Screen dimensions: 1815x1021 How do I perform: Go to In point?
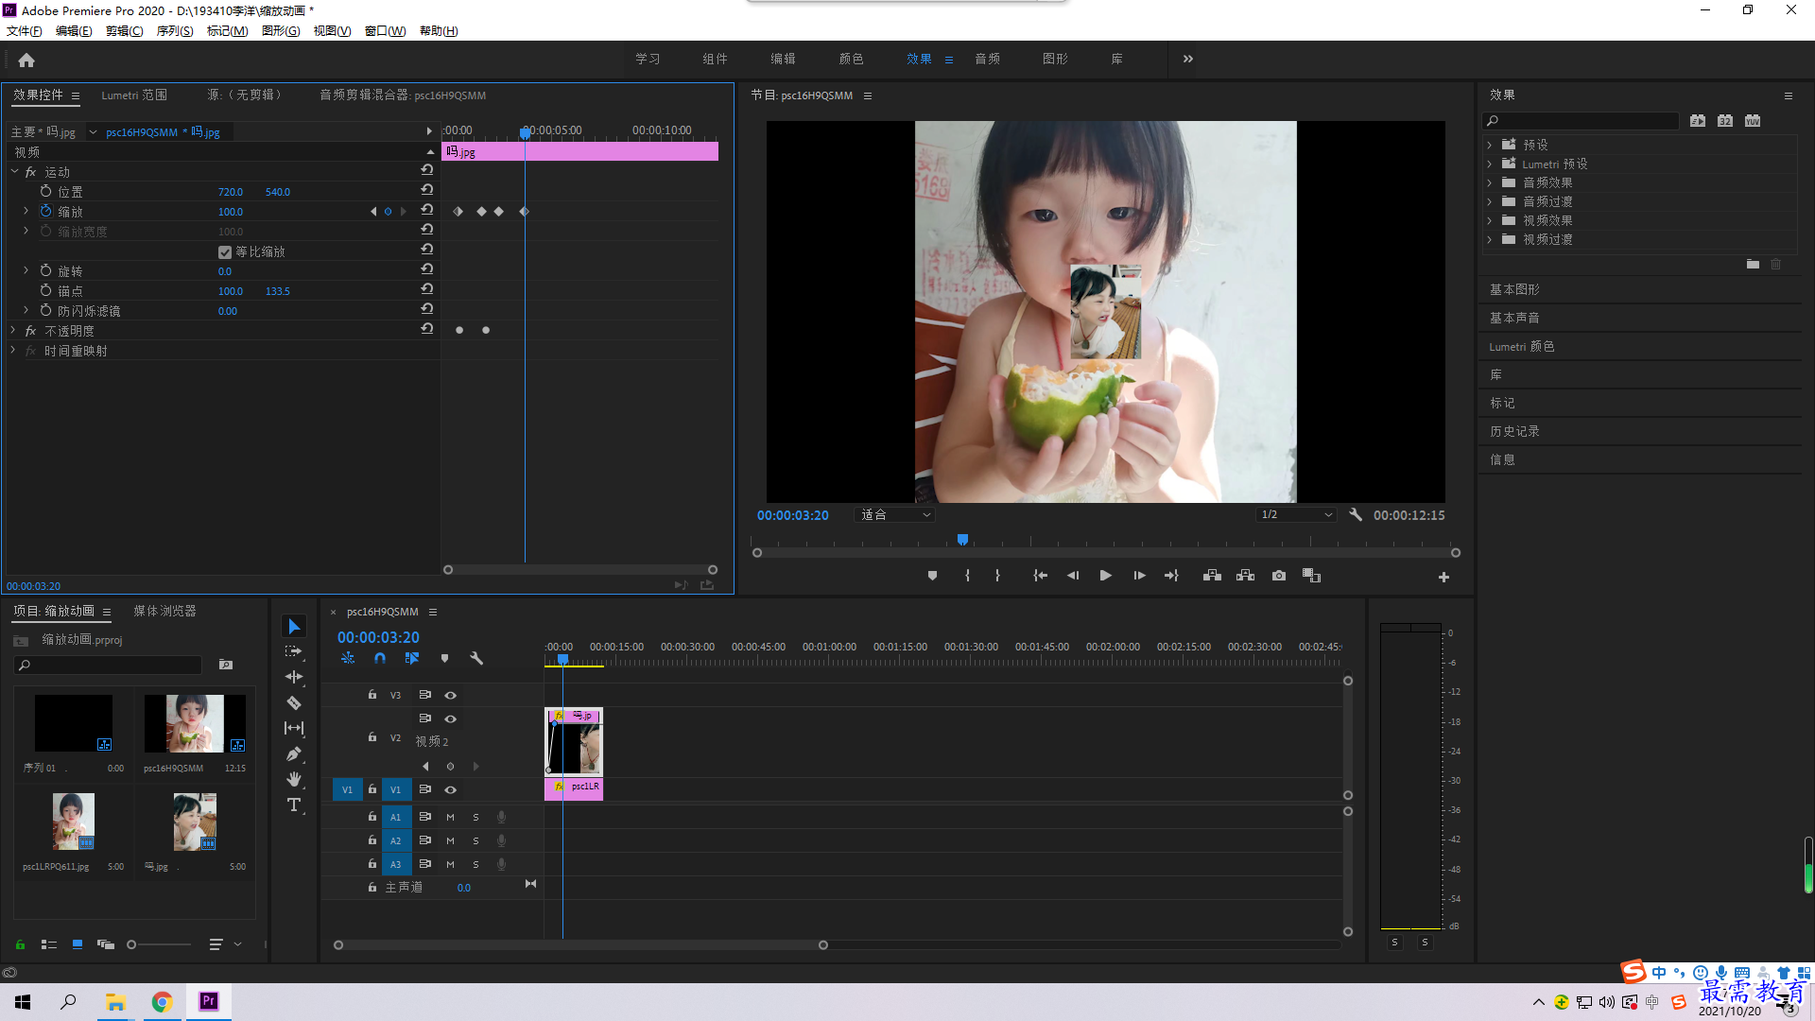[1040, 576]
